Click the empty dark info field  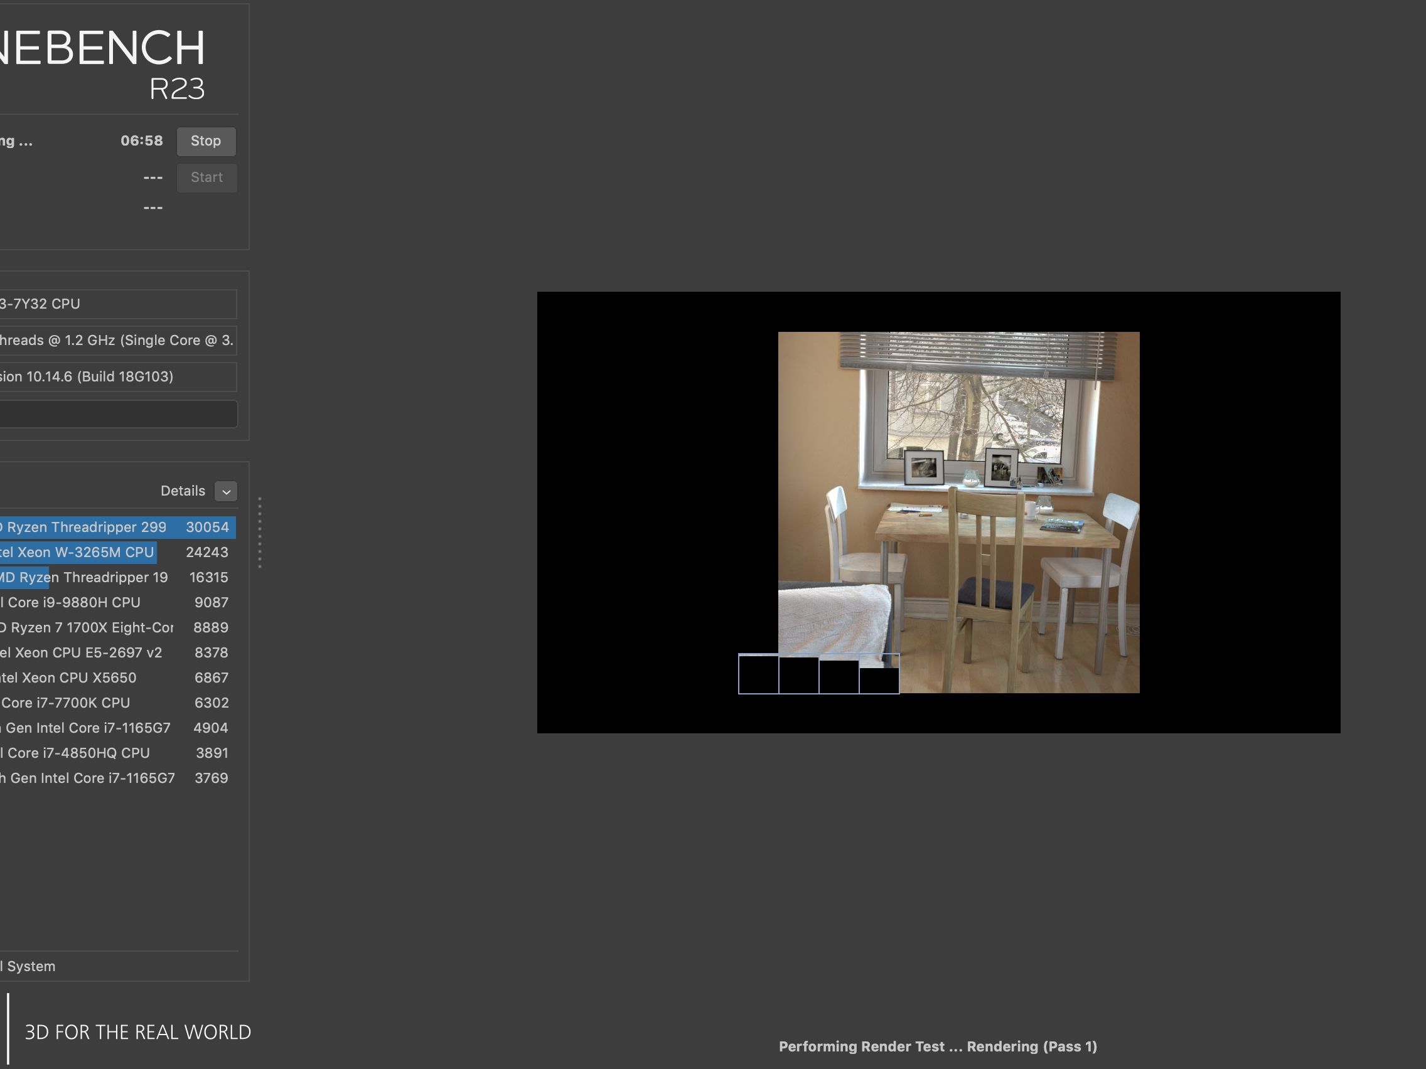coord(116,413)
